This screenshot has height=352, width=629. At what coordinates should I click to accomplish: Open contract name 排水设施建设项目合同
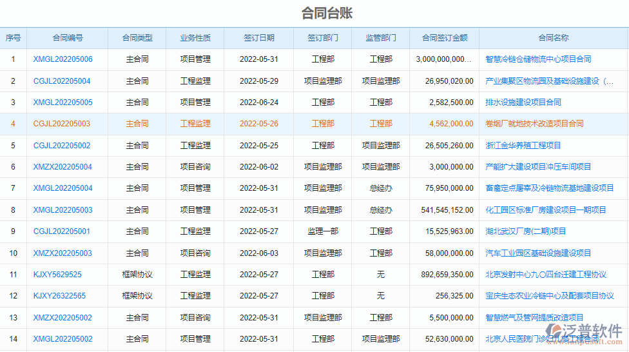[523, 103]
